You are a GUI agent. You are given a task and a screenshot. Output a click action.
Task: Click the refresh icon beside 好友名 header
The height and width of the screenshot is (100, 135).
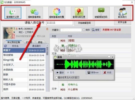coord(5,46)
